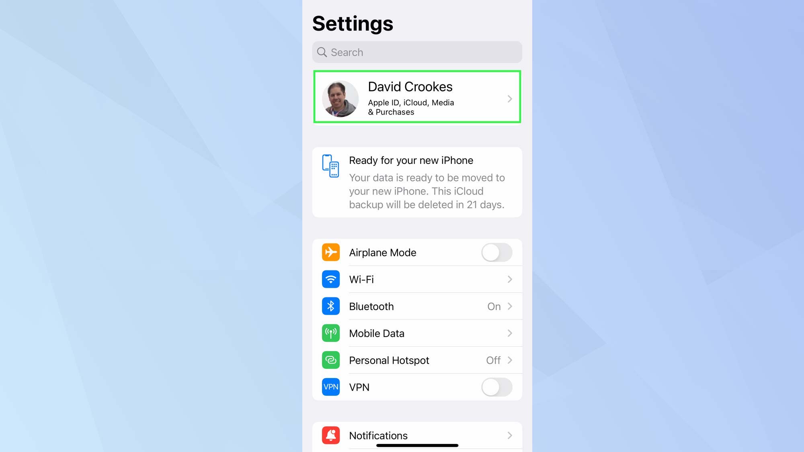The image size is (804, 452).
Task: Expand Wi-Fi settings chevron
Action: pos(509,279)
